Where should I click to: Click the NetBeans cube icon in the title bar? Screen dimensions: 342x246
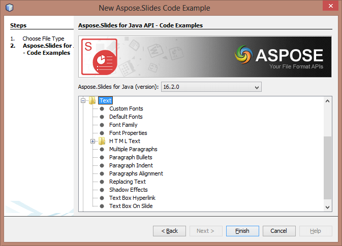tap(9, 8)
